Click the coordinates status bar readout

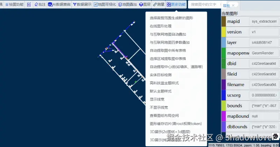point(244,145)
